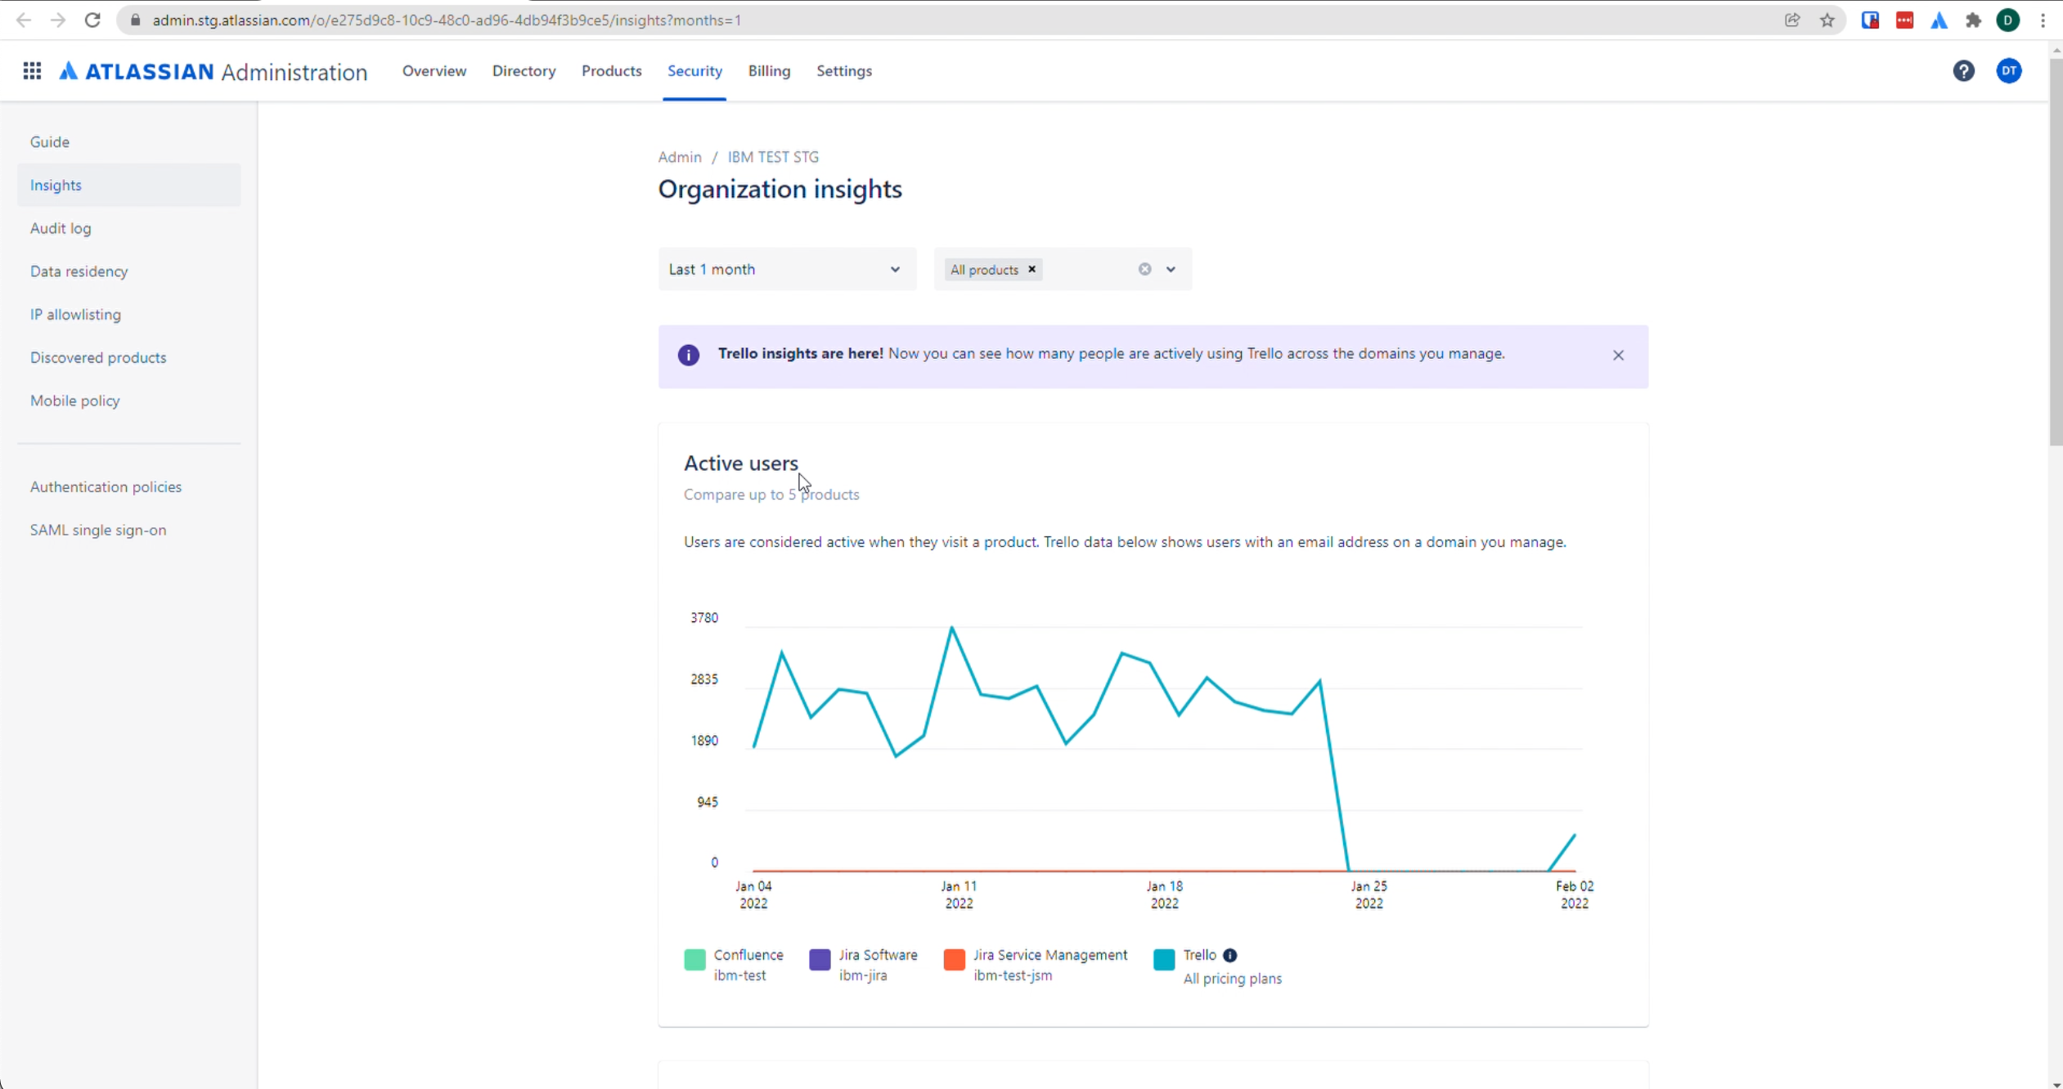Click the browser reload icon
The image size is (2063, 1089).
[92, 20]
